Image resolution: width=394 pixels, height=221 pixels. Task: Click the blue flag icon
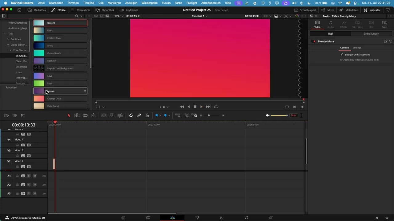tap(156, 115)
